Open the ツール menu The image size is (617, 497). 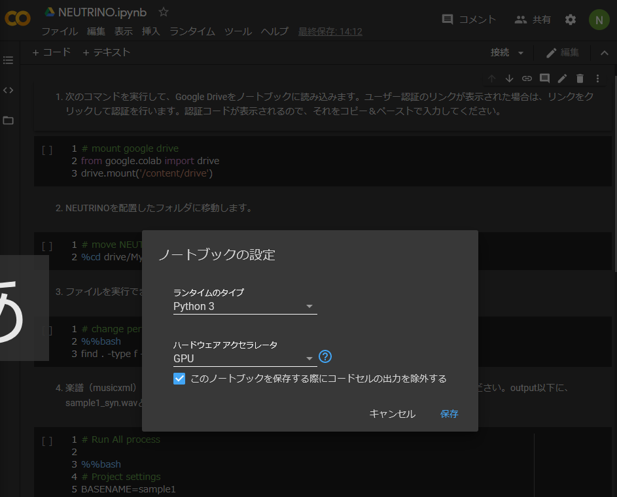coord(238,31)
